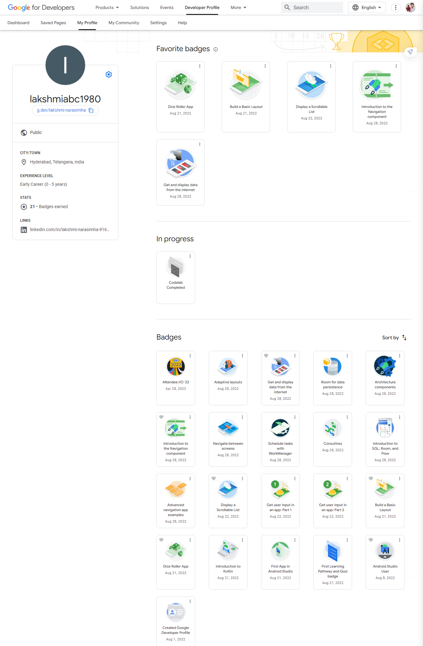423x646 pixels.
Task: Toggle heart on Android Studio User badge
Action: [x=371, y=540]
